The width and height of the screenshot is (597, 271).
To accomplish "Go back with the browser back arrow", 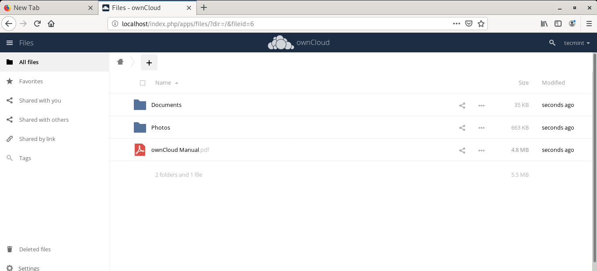I will coord(9,24).
